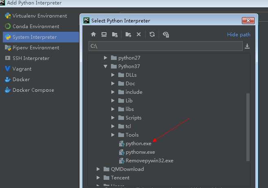Viewport: 268px width, 188px height.
Task: Click the Desktop directory toolbar icon
Action: 104,34
